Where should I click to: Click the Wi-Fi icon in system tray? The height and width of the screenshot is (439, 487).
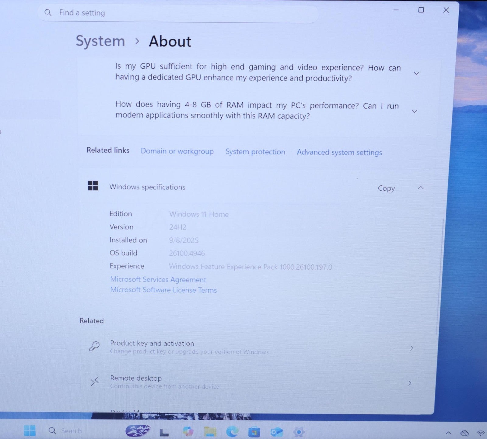point(481,433)
